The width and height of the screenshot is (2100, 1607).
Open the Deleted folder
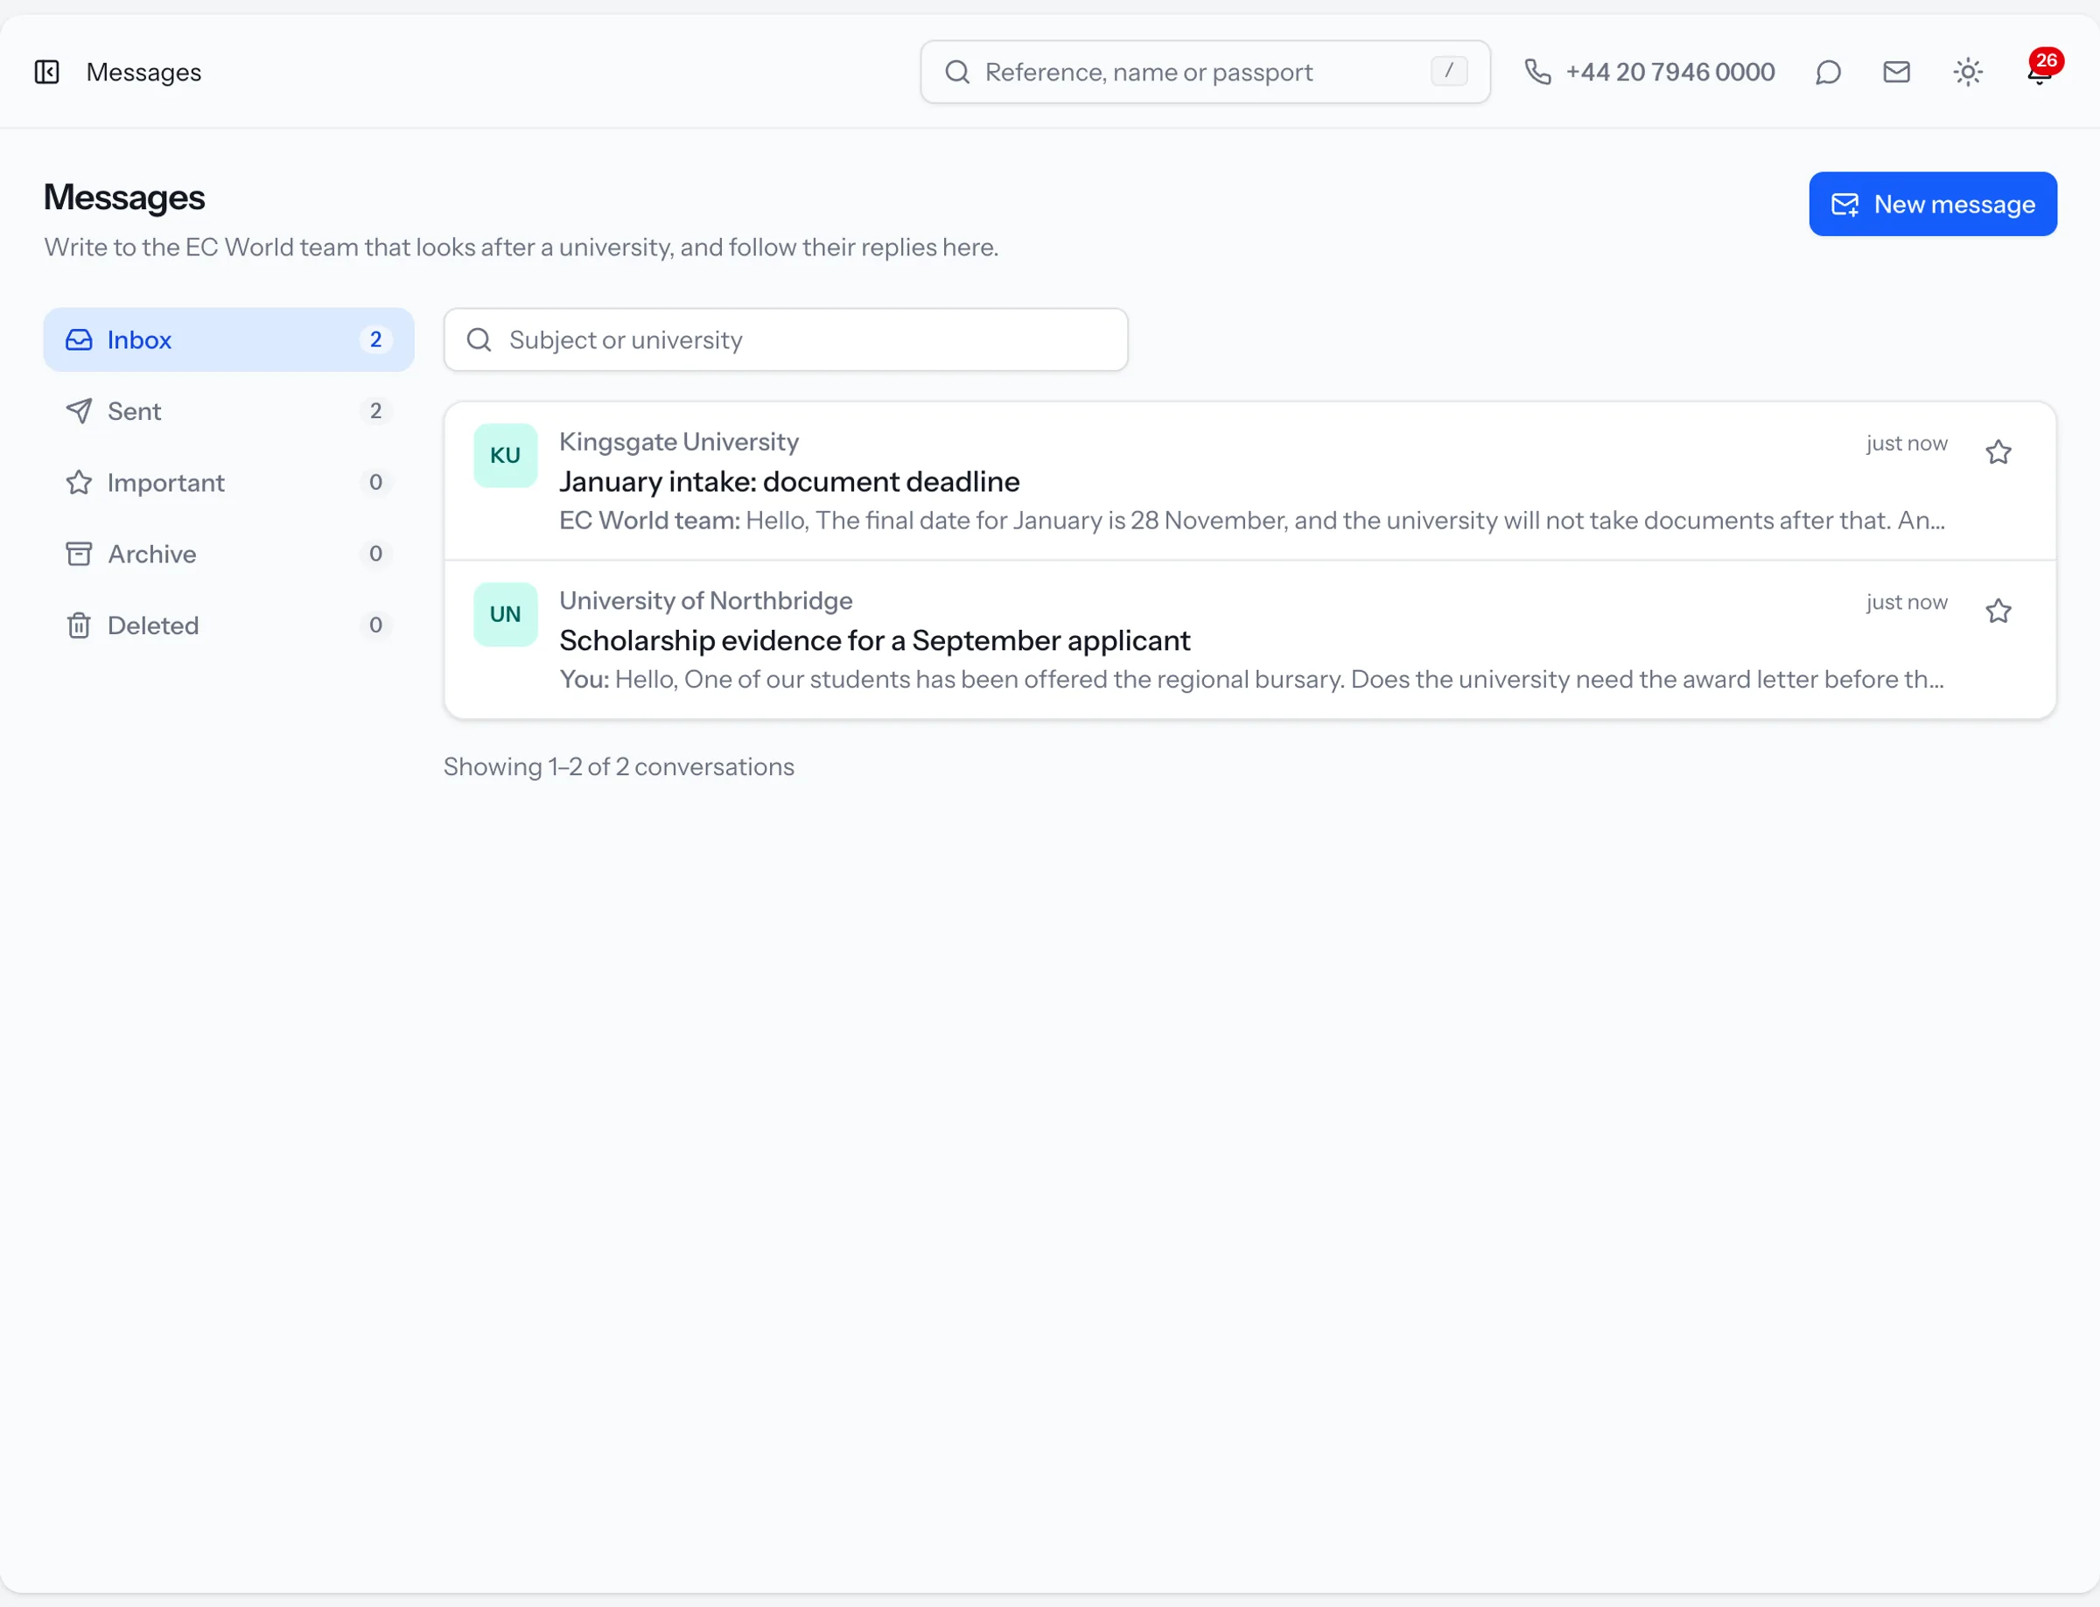228,625
